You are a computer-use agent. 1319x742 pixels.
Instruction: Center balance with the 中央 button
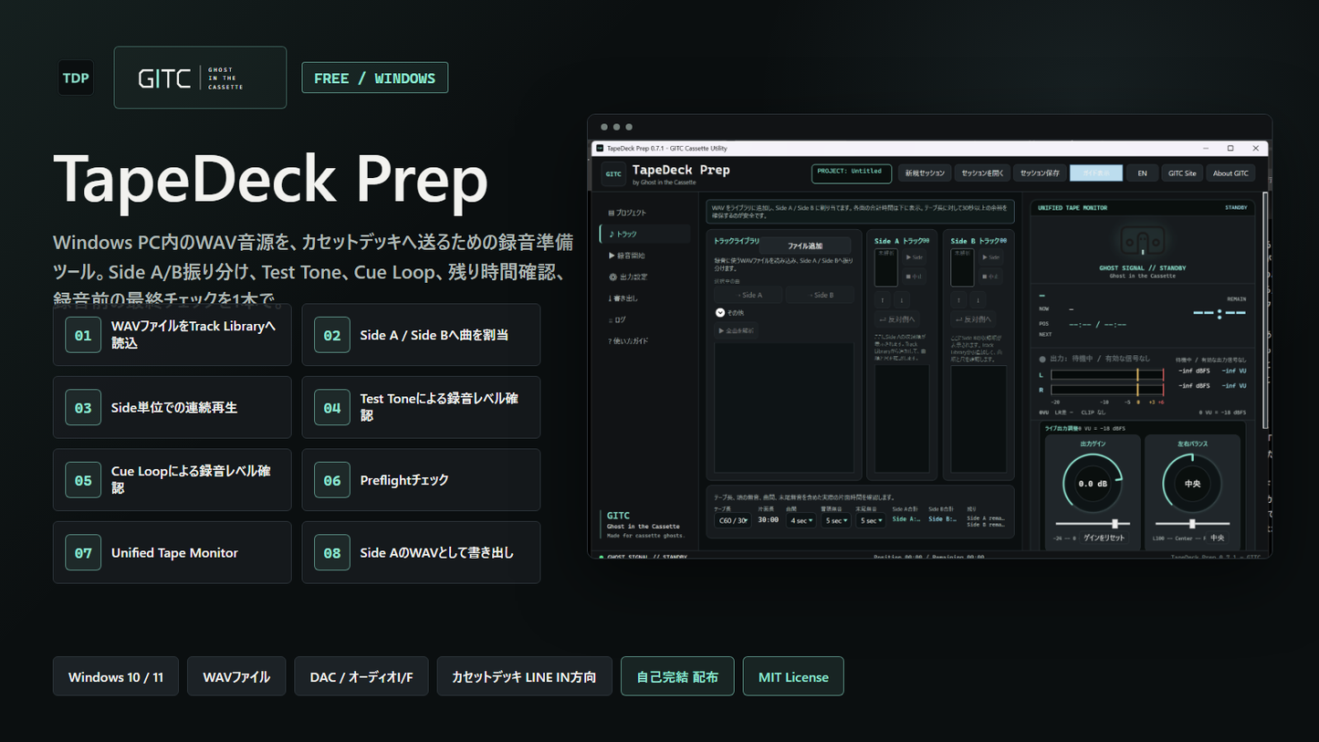pyautogui.click(x=1217, y=538)
